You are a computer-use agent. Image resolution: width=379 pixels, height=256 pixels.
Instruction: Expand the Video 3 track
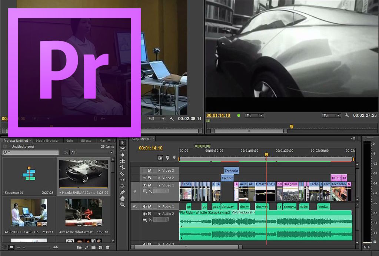point(159,170)
